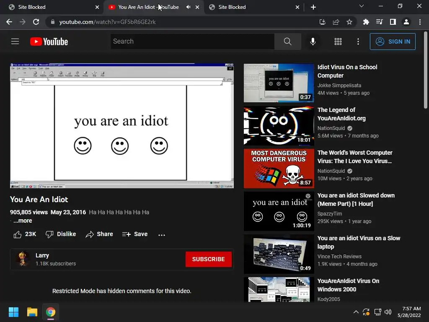429x322 pixels.
Task: Open Idiot Virus On a School Computer thumbnail
Action: pyautogui.click(x=279, y=83)
